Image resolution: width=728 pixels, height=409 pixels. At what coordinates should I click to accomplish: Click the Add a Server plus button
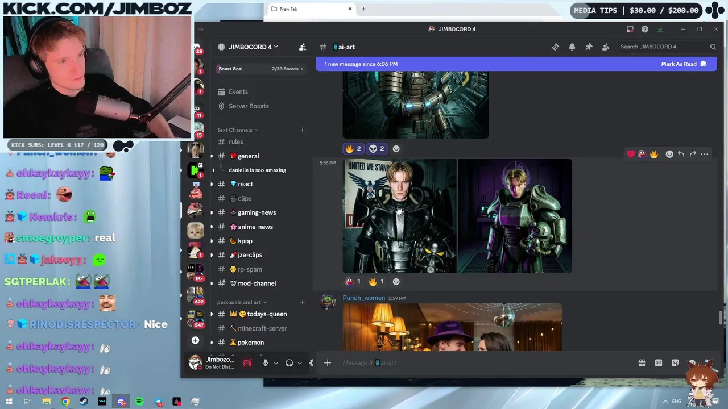195,340
